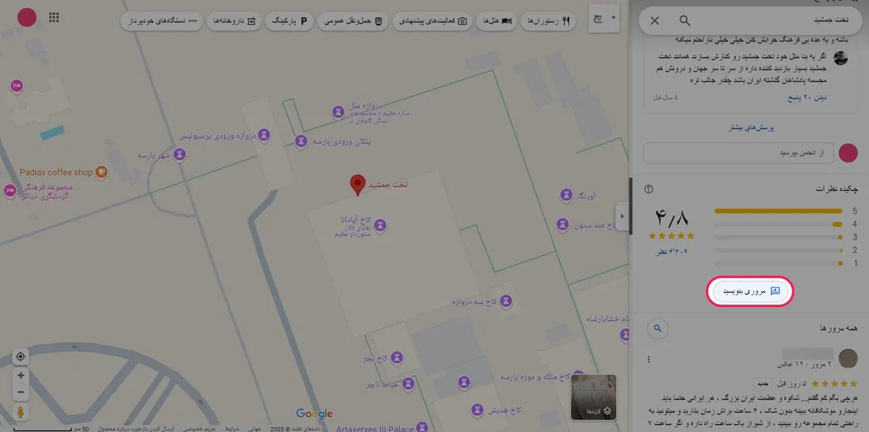Screen dimensions: 869x432
Task: Click the search magnifier icon in search box
Action: point(684,21)
